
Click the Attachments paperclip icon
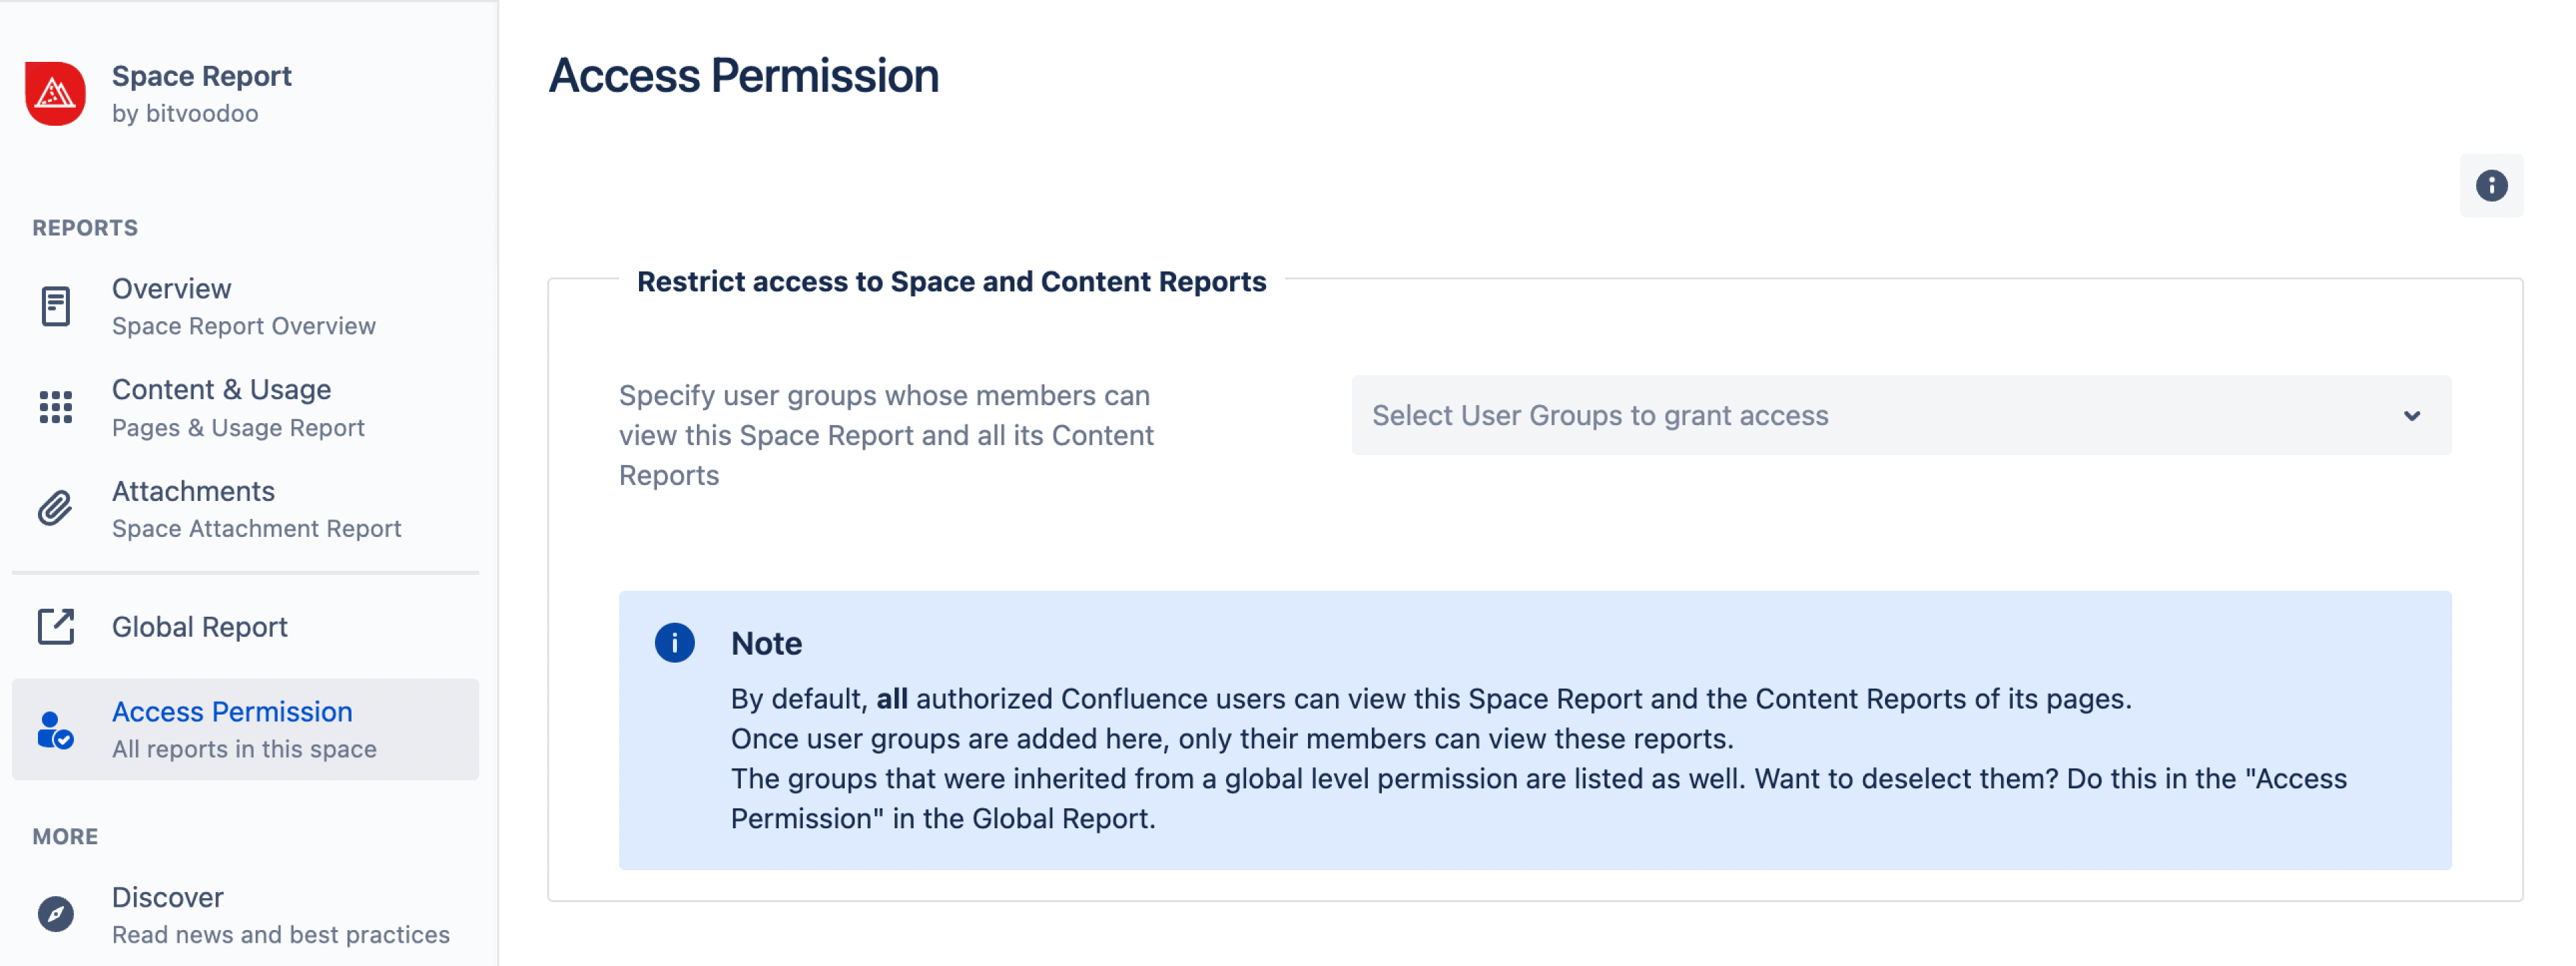[x=56, y=508]
